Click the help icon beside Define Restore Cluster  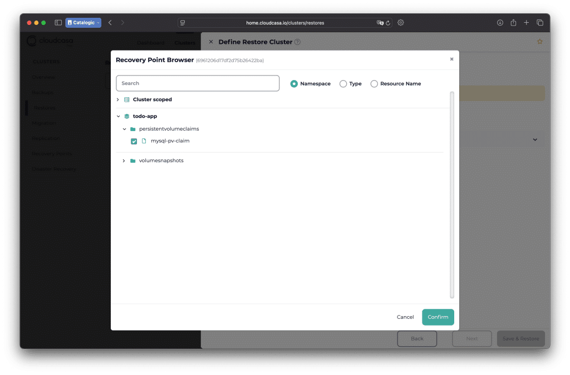[x=297, y=42]
